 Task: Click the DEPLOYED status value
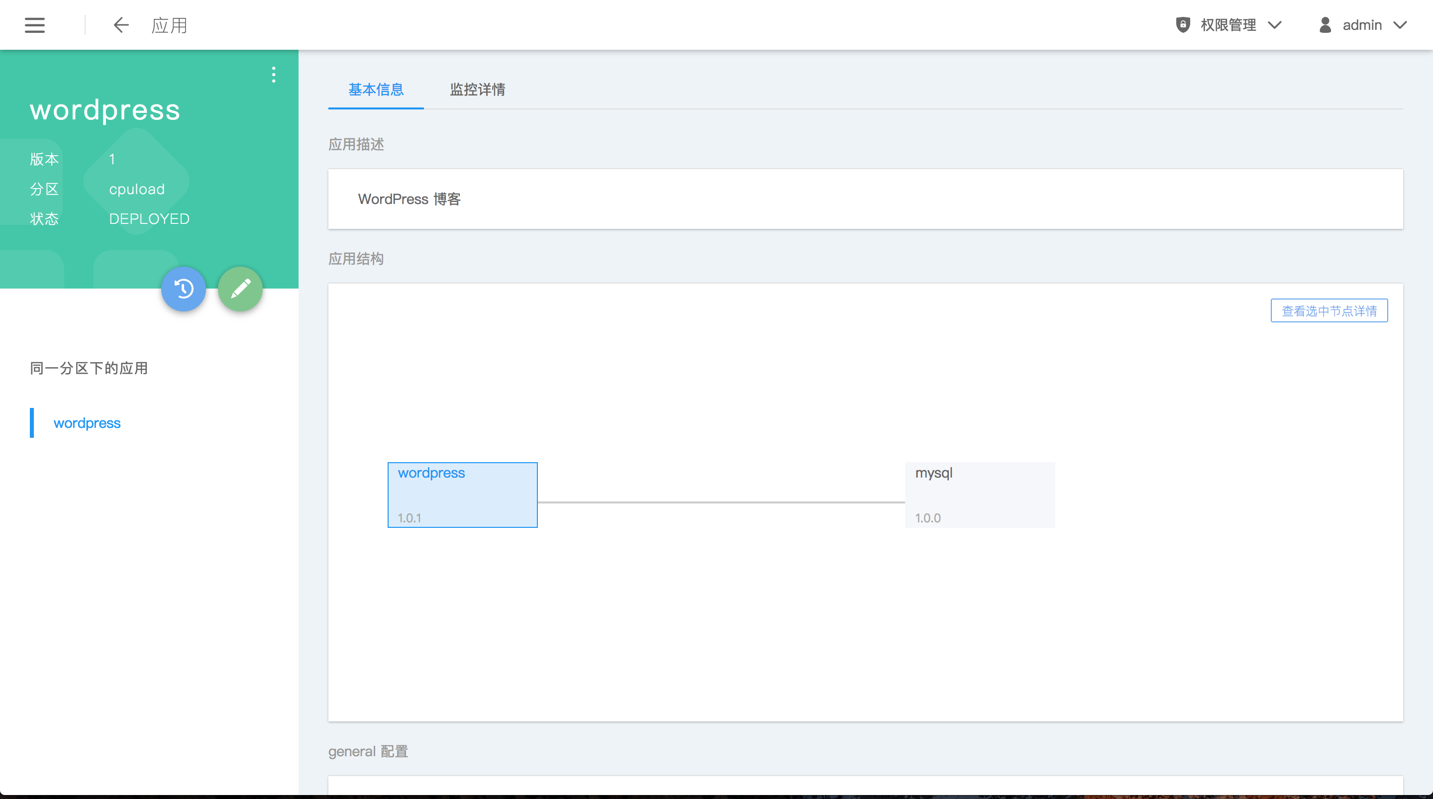(149, 219)
